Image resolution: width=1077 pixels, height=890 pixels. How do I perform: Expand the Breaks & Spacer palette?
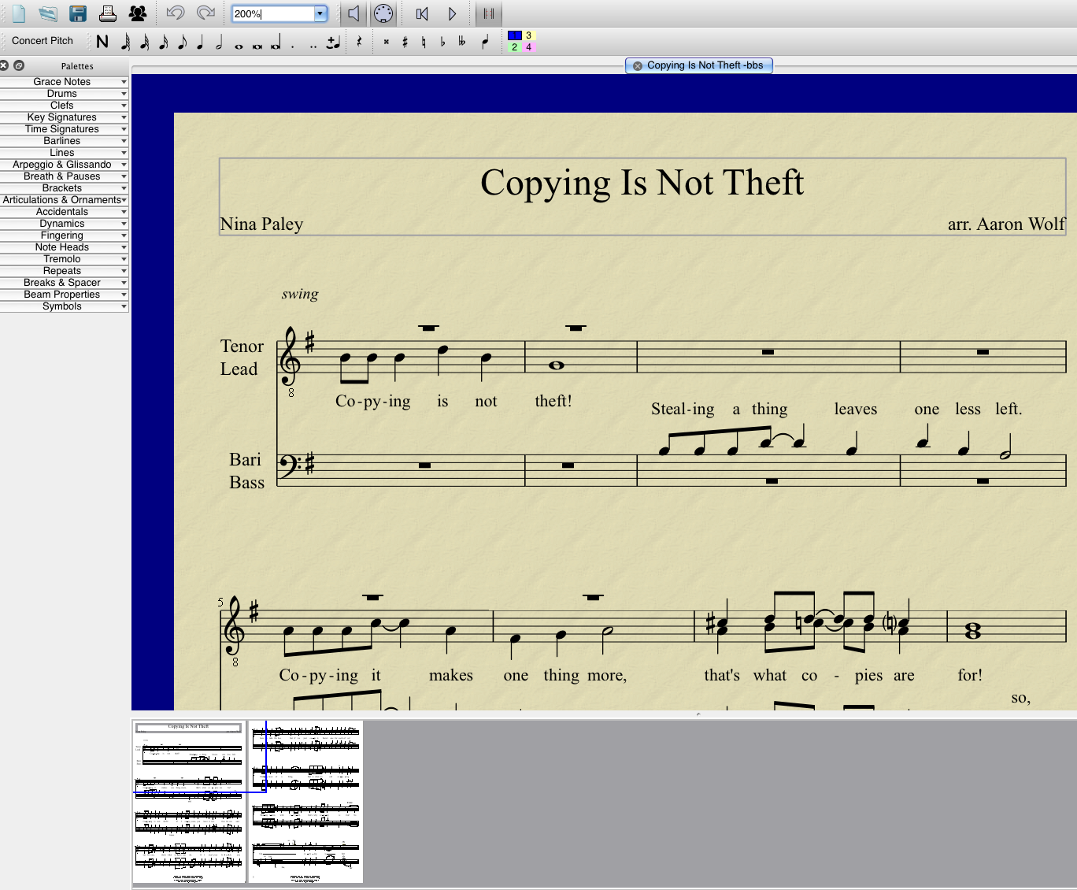[x=64, y=283]
